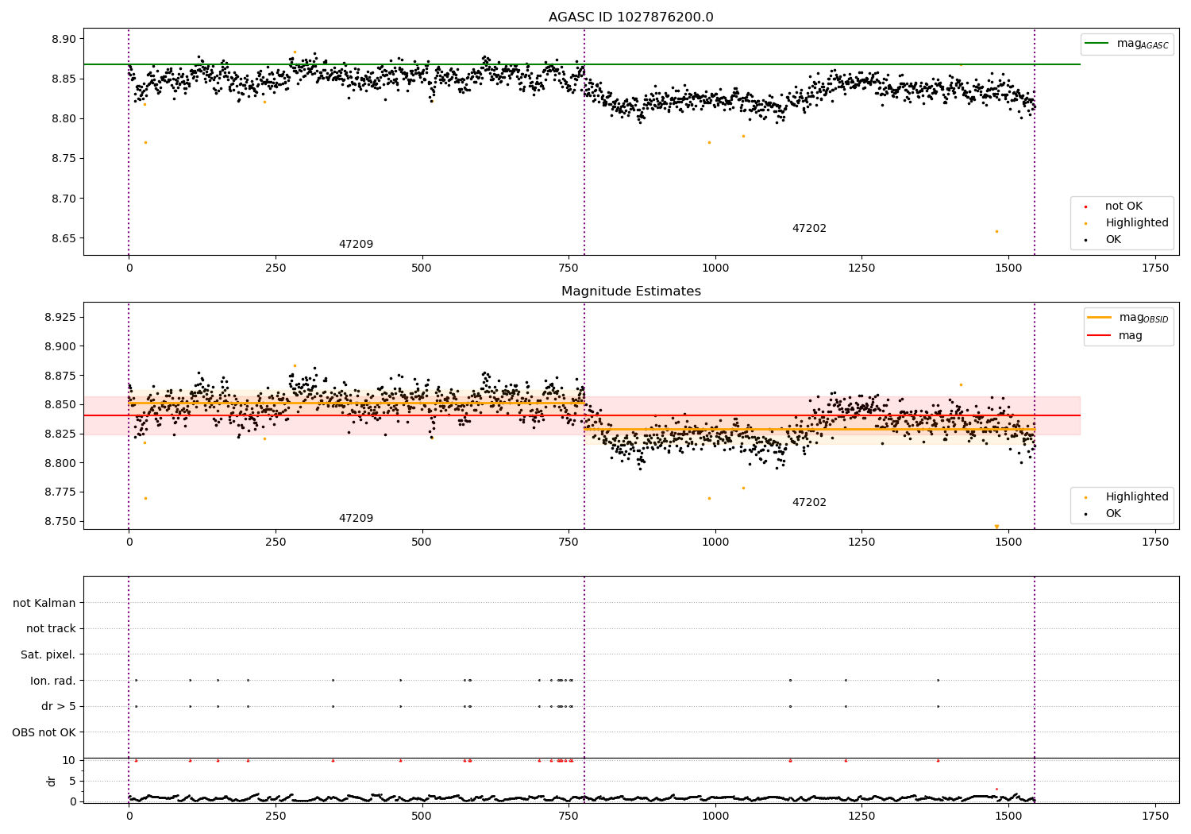Click the 'dr > 5' row label
The height and width of the screenshot is (834, 1191).
coord(59,707)
